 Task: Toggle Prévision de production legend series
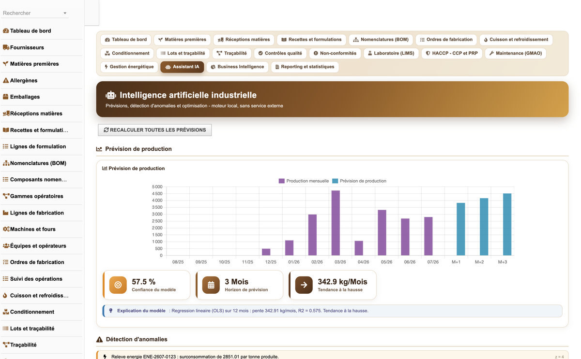coord(359,181)
